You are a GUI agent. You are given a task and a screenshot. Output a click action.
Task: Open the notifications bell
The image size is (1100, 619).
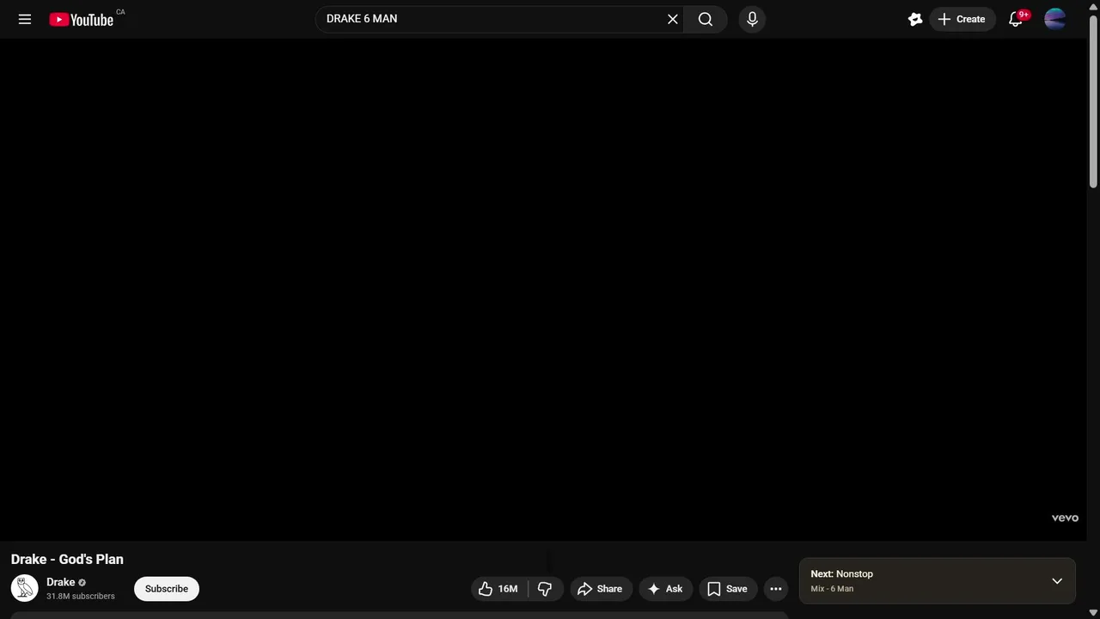point(1016,19)
